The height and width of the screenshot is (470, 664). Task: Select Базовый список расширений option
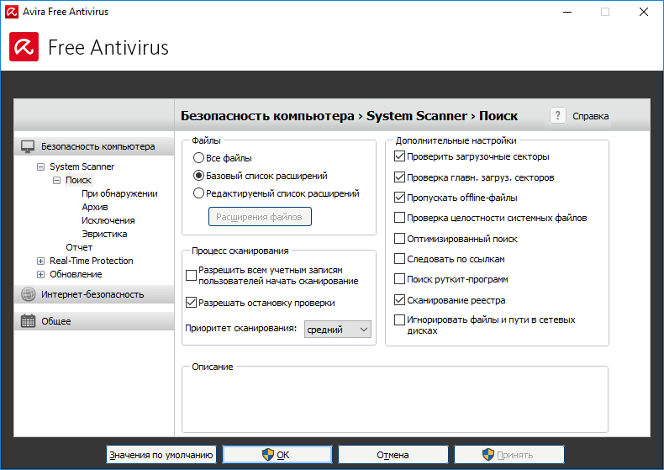pyautogui.click(x=198, y=175)
